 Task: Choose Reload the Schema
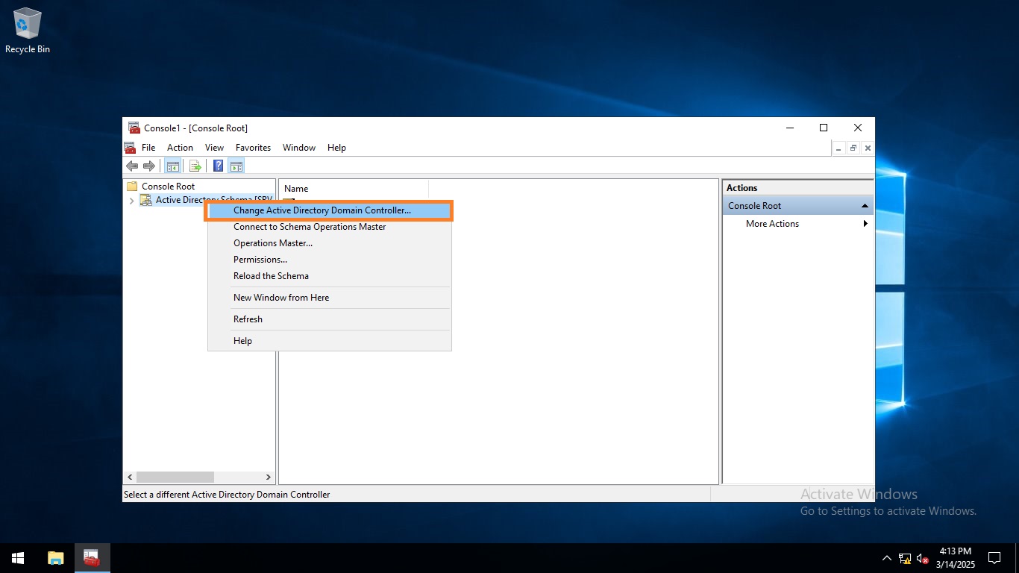coord(329,276)
